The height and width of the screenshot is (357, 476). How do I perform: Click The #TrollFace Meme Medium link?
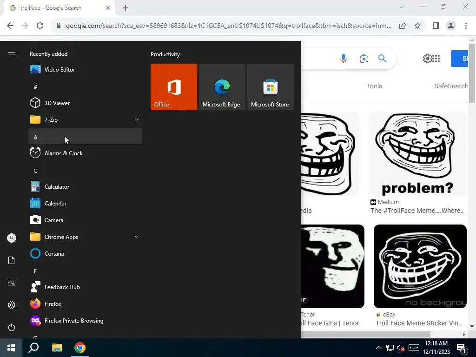(x=417, y=211)
